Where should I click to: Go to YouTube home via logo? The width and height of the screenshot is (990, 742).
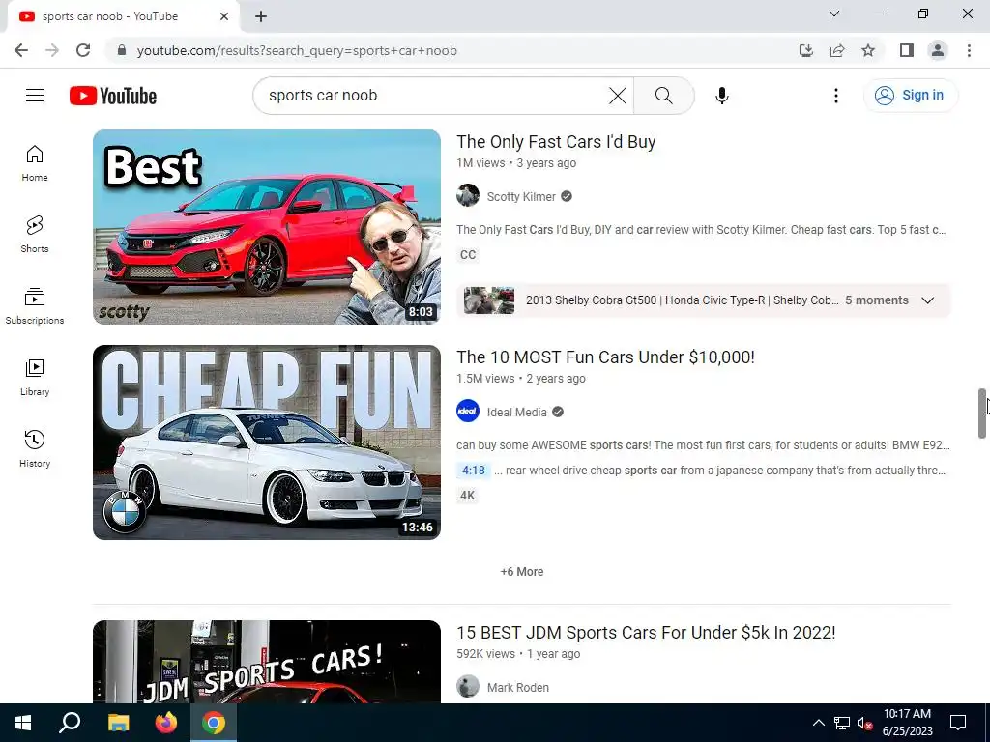click(113, 96)
